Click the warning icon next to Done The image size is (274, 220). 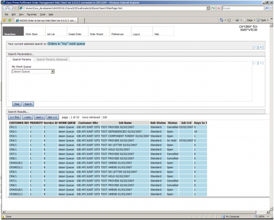(3, 217)
